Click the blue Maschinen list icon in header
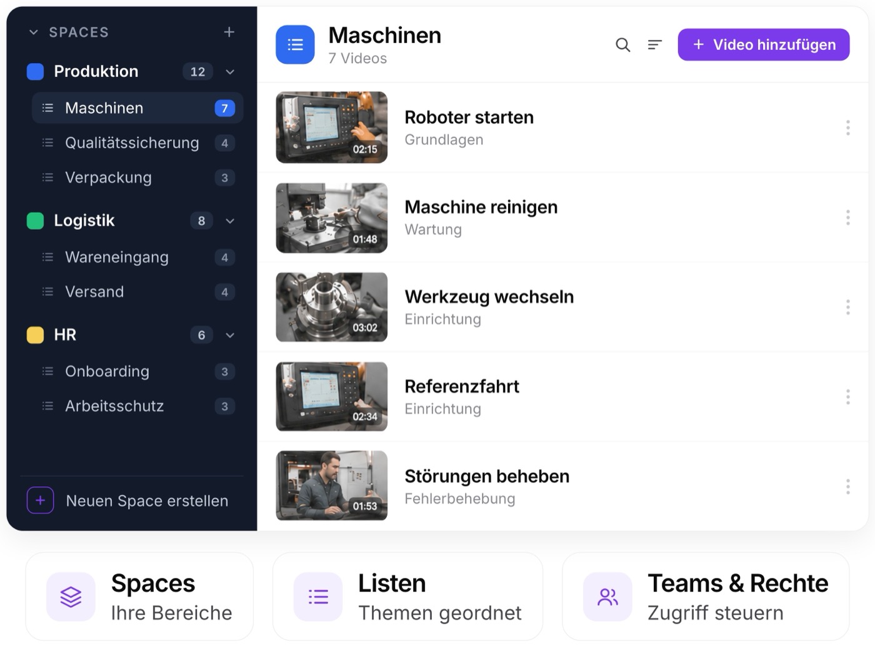The image size is (875, 646). pyautogui.click(x=295, y=44)
